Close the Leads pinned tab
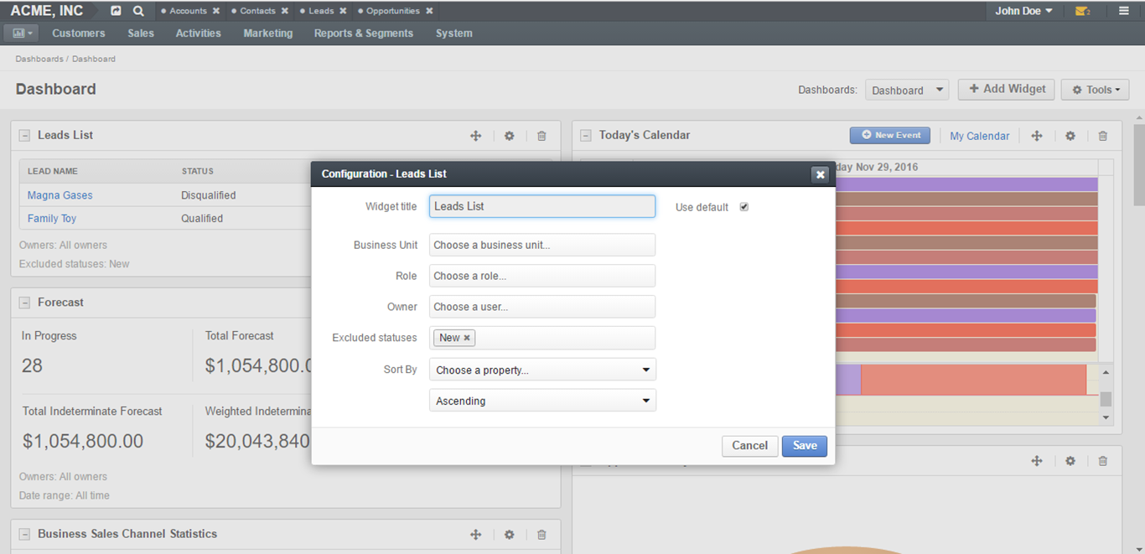 [343, 11]
